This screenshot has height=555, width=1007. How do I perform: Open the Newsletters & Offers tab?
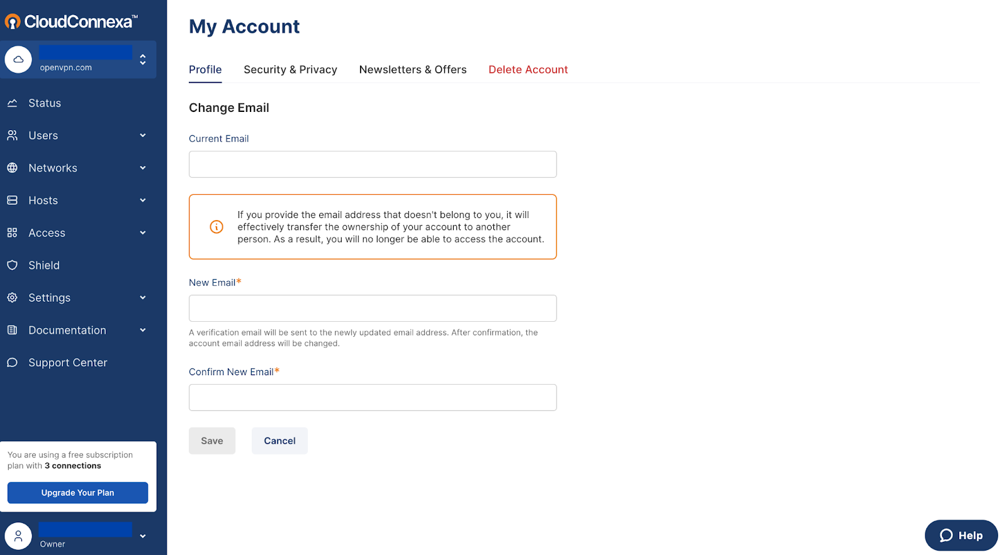(x=413, y=70)
